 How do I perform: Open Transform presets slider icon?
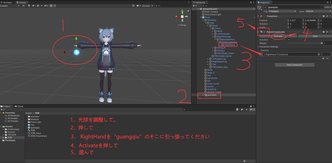327,16
